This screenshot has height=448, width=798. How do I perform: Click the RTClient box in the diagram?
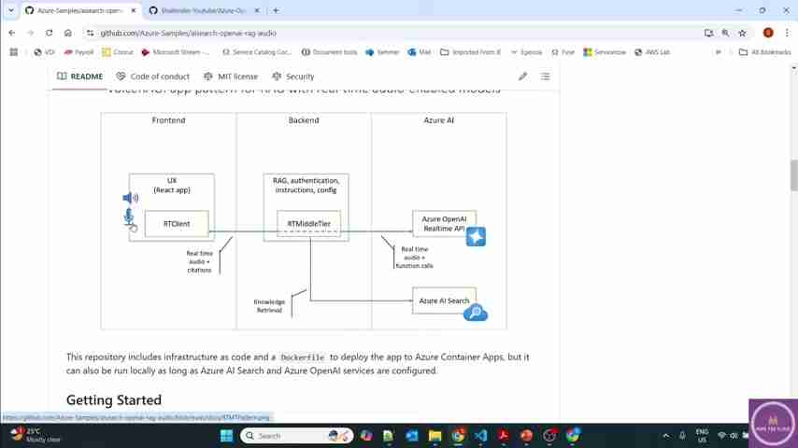(177, 224)
